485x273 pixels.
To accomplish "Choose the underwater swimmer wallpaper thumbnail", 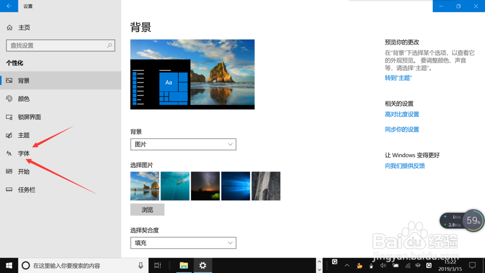I will (x=175, y=186).
